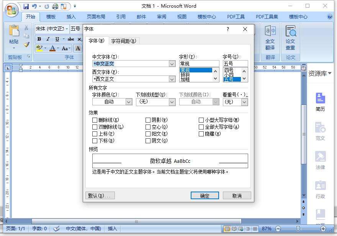337x236 pixels.
Task: Open 简历 resume templates in sidebar
Action: tap(320, 102)
